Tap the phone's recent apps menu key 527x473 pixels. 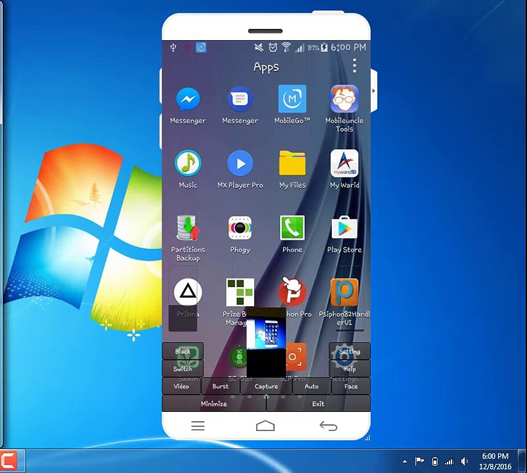(x=198, y=426)
